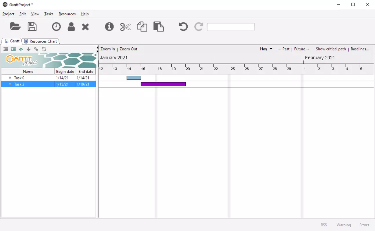Collapse the task panel with the left splitter arrow

(x=98, y=47)
